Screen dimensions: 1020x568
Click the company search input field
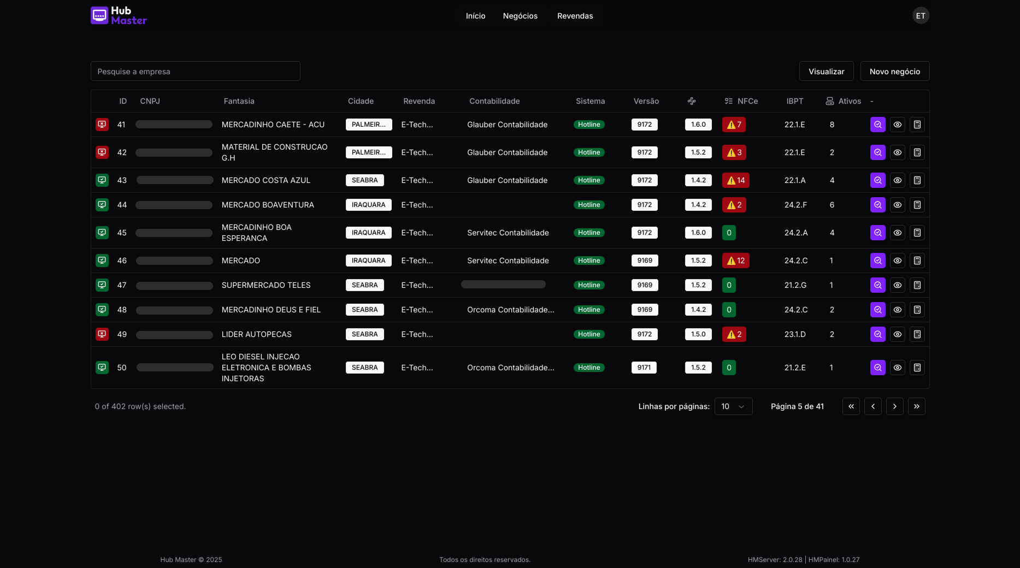coord(195,71)
